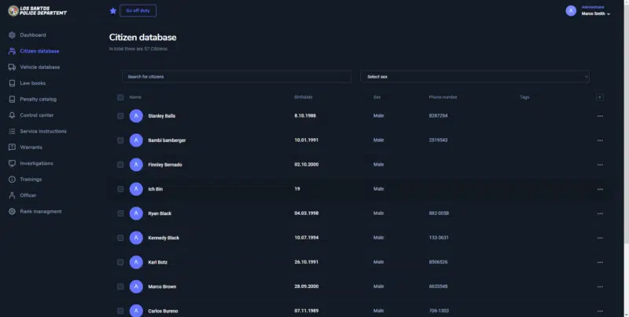
Task: Click the Name column header
Action: 135,97
